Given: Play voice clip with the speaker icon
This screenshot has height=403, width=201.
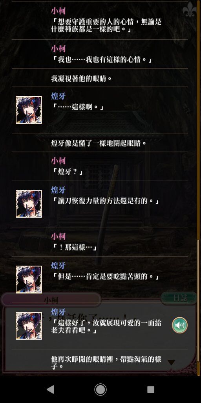Looking at the screenshot, I should (180, 325).
